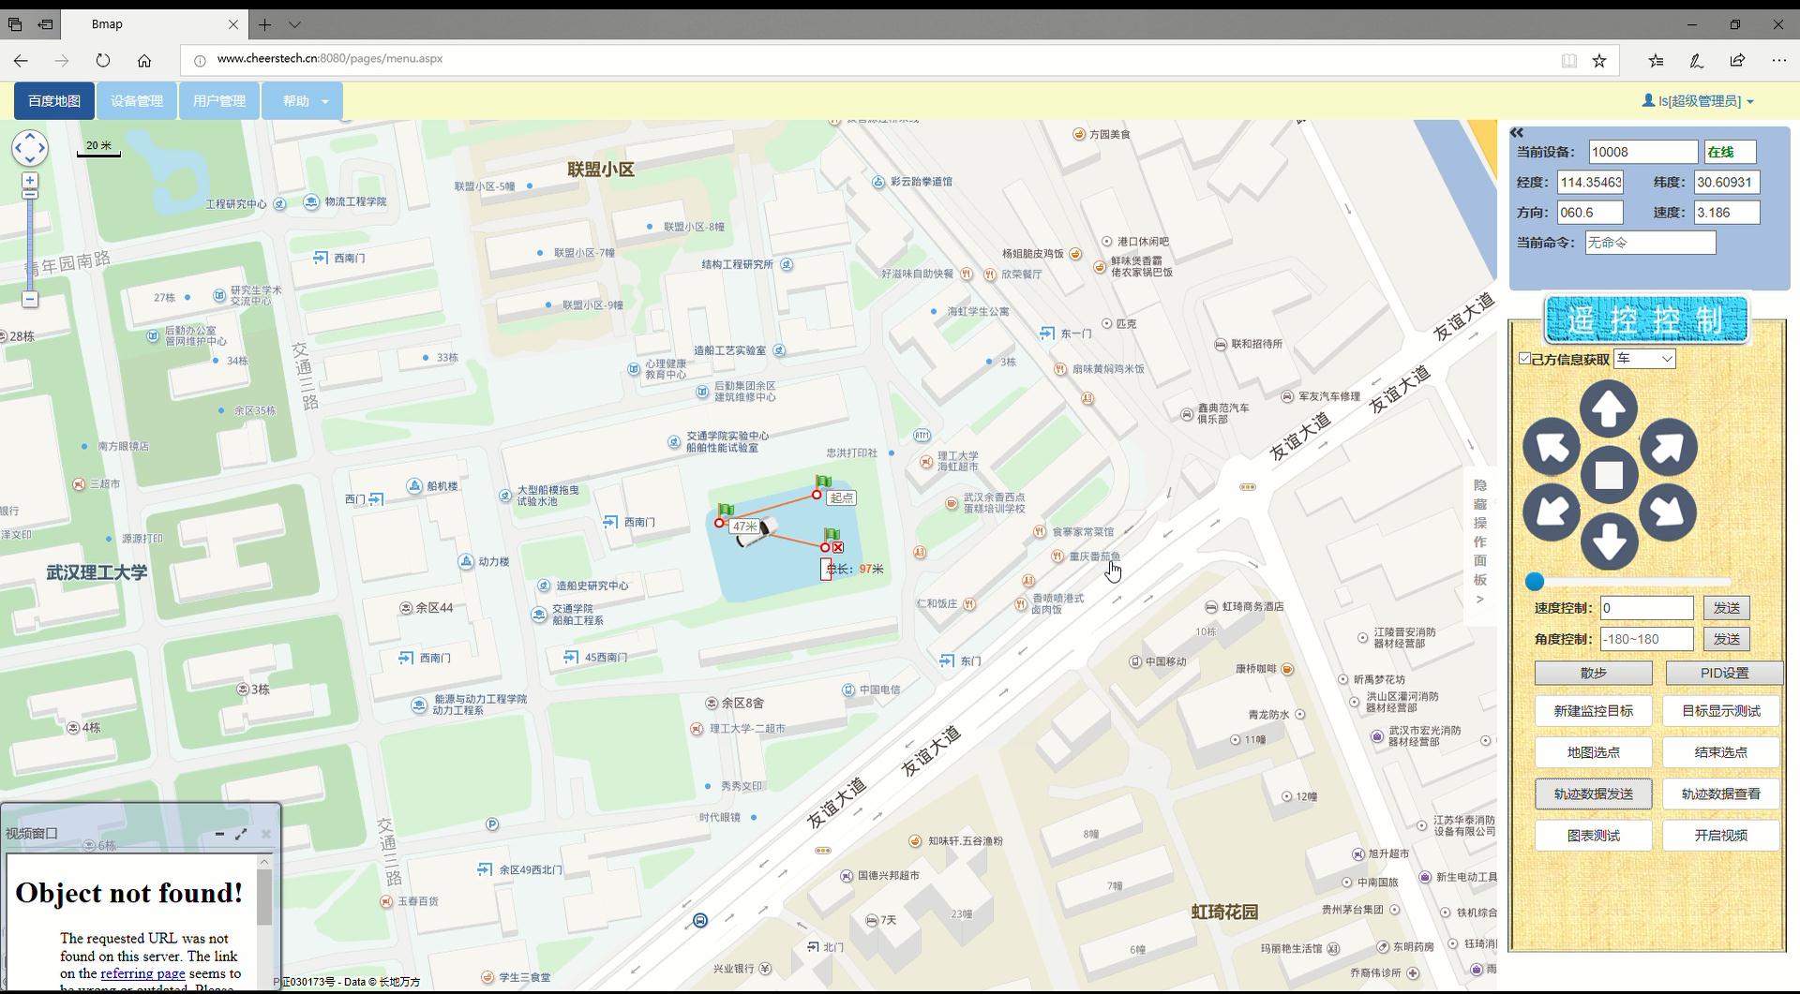Image resolution: width=1800 pixels, height=994 pixels.
Task: Open browser settings and more menu
Action: [1779, 60]
